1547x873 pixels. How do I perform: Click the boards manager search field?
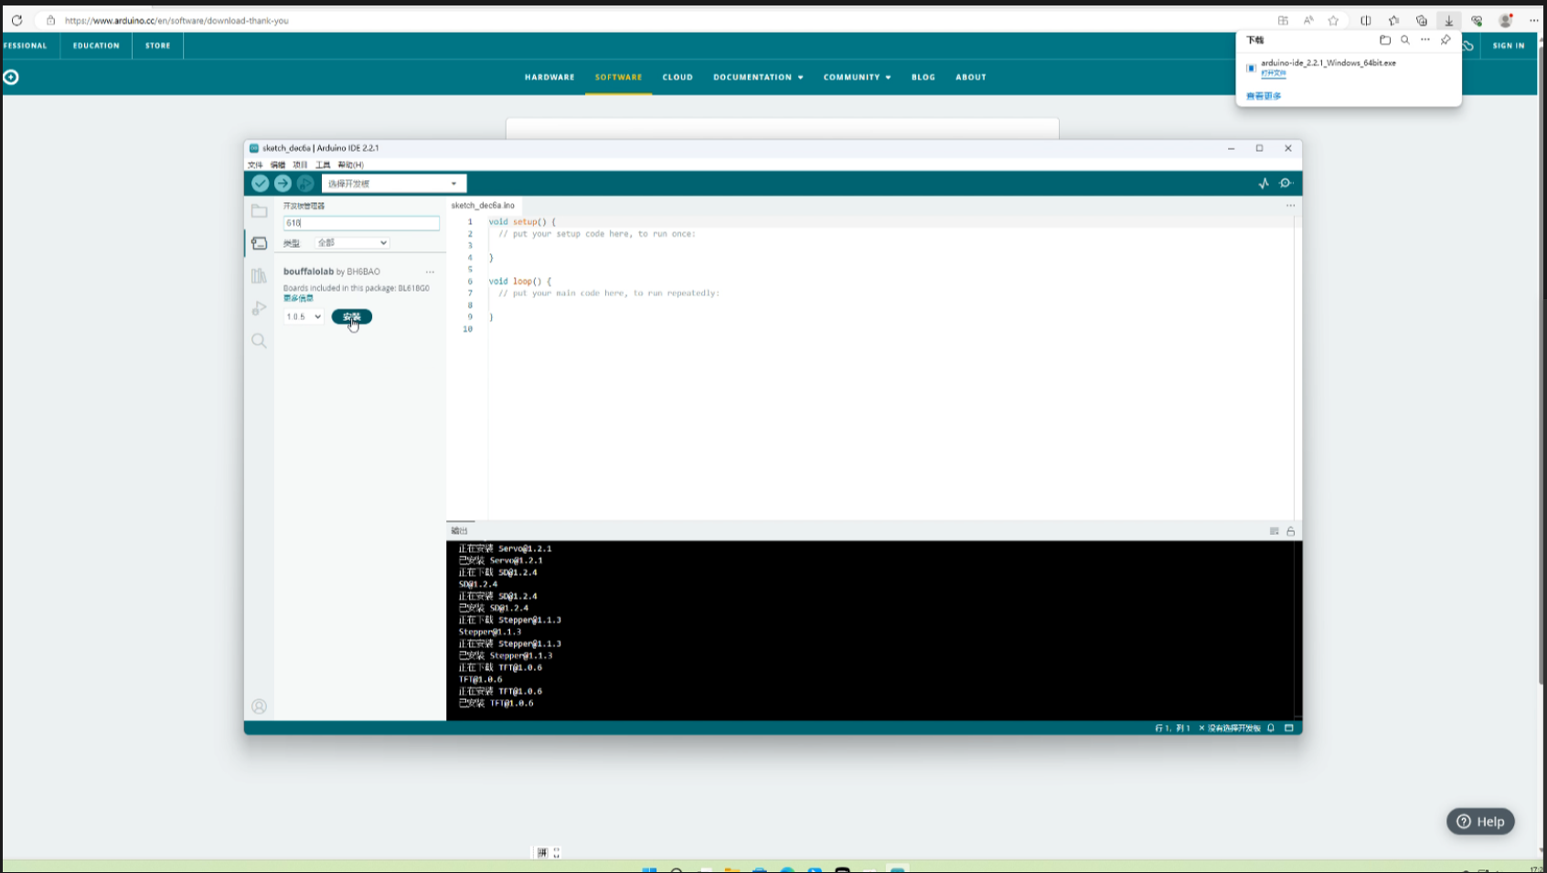(x=361, y=223)
